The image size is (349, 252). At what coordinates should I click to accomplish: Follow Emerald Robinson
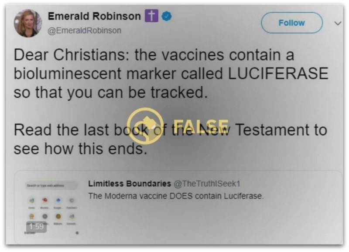click(291, 23)
